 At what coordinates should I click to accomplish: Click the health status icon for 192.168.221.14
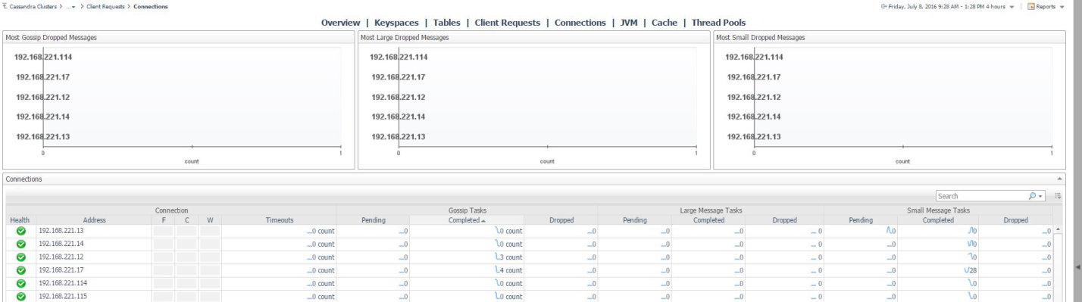20,244
